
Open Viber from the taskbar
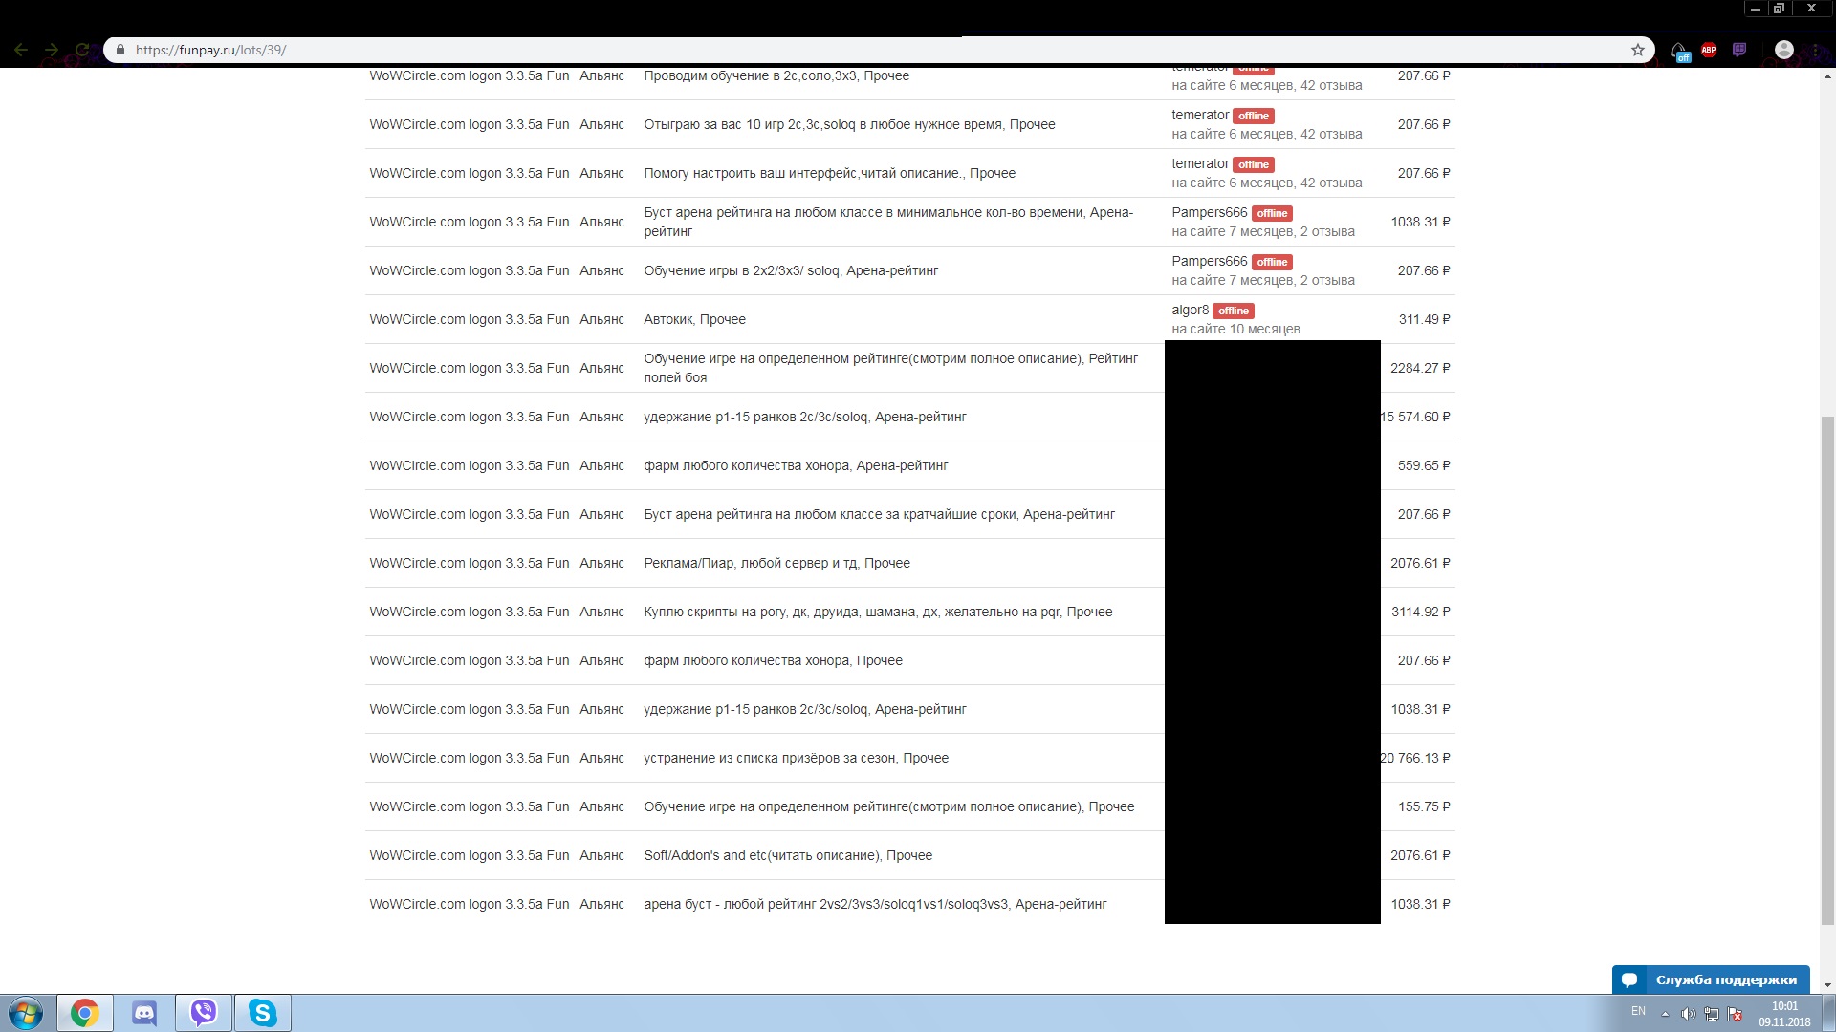pos(204,1013)
